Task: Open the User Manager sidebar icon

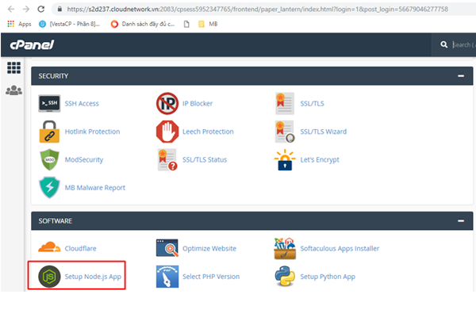Action: (13, 90)
